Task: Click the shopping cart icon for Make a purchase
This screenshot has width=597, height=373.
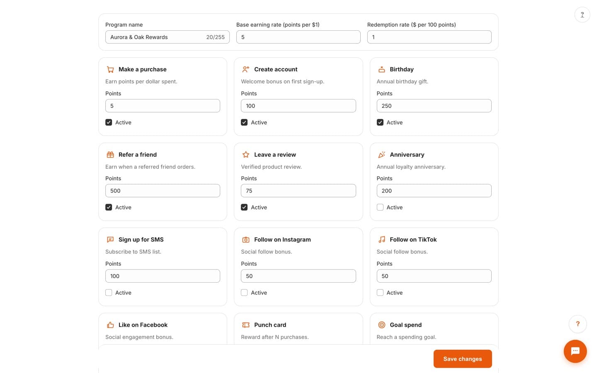Action: [110, 70]
